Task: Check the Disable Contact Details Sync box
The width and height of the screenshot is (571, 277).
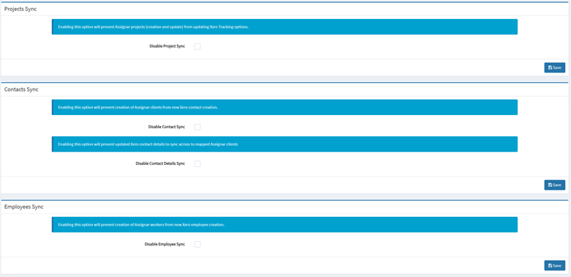Action: pyautogui.click(x=198, y=163)
